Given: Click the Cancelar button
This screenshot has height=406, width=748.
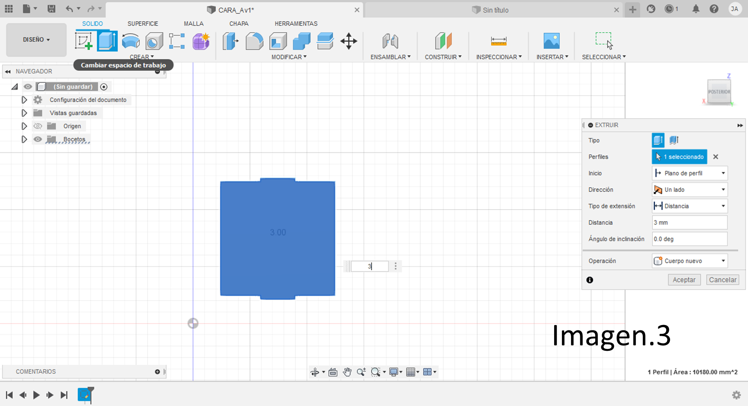Looking at the screenshot, I should coord(723,280).
